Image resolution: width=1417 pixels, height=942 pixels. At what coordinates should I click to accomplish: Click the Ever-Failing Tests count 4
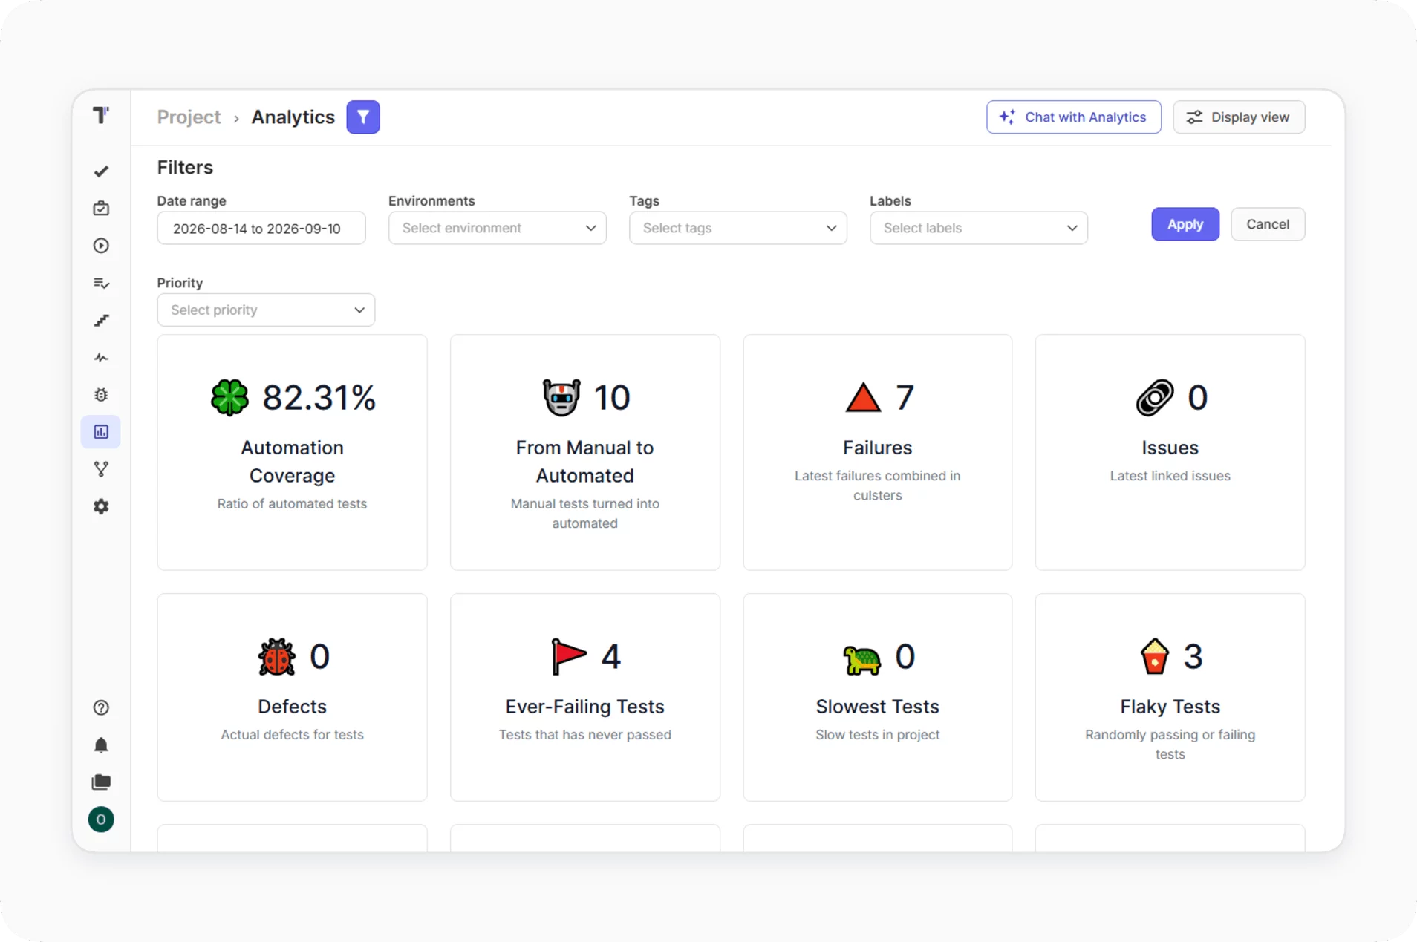click(610, 656)
